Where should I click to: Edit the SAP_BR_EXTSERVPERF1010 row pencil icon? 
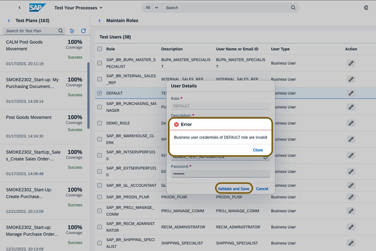click(351, 172)
